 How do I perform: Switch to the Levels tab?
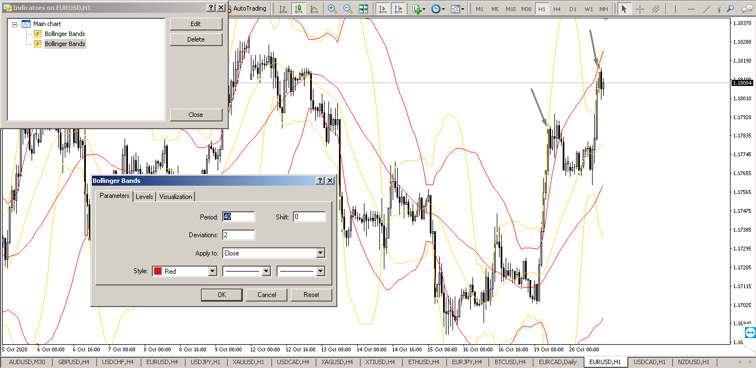click(145, 197)
